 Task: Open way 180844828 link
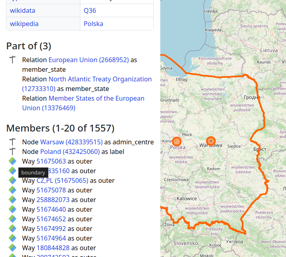[53, 248]
